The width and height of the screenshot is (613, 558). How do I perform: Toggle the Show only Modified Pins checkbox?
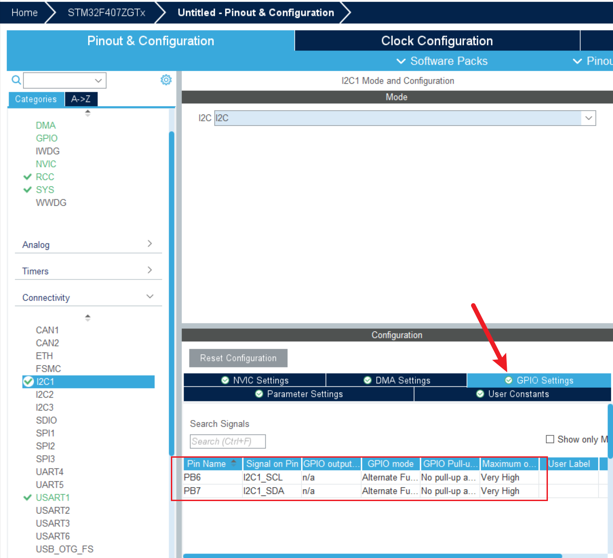[x=550, y=439]
